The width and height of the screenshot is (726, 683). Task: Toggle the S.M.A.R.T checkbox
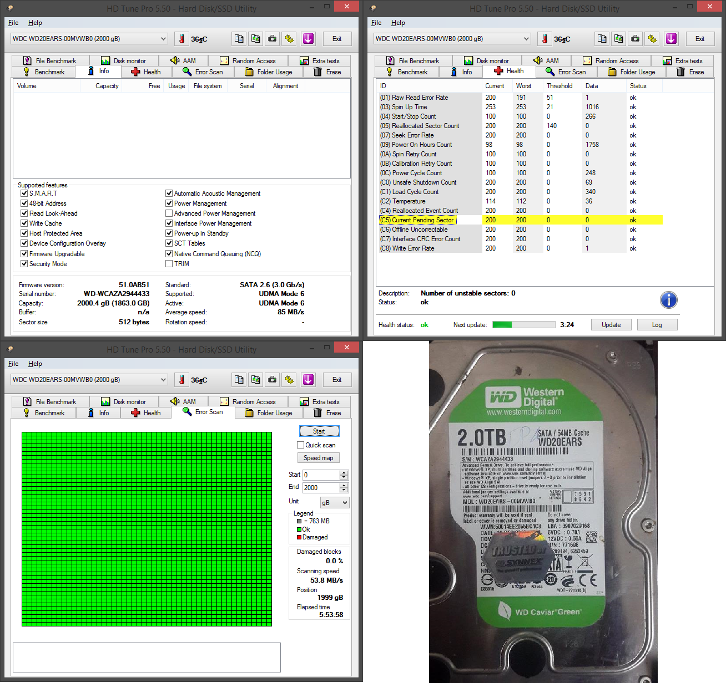point(24,193)
